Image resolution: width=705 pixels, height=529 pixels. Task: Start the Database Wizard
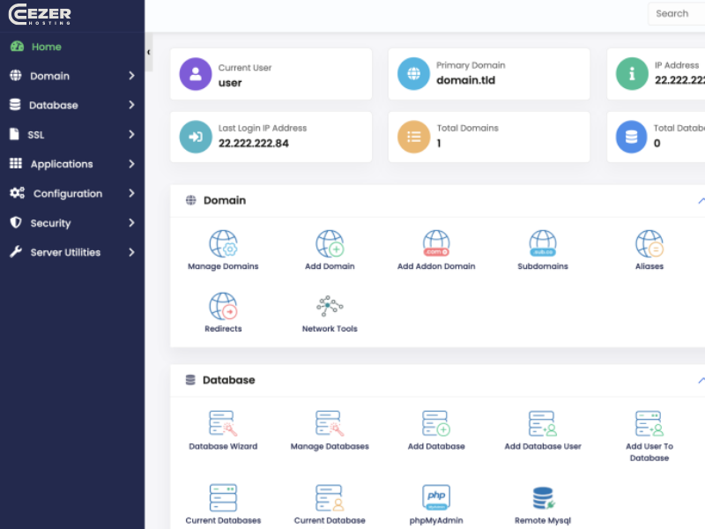click(x=223, y=429)
